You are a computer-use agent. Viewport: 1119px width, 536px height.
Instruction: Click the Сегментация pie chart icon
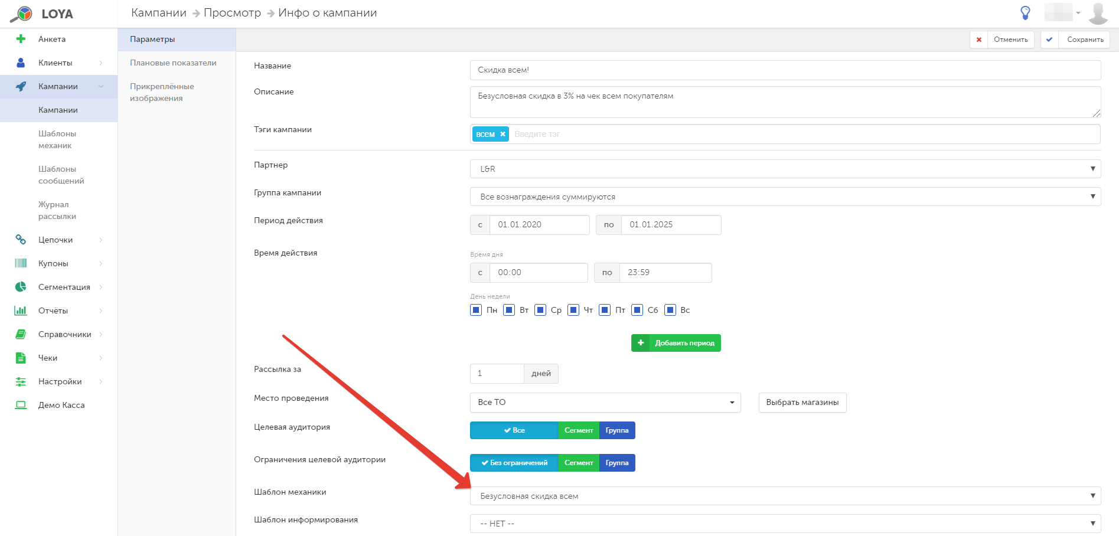pyautogui.click(x=21, y=287)
